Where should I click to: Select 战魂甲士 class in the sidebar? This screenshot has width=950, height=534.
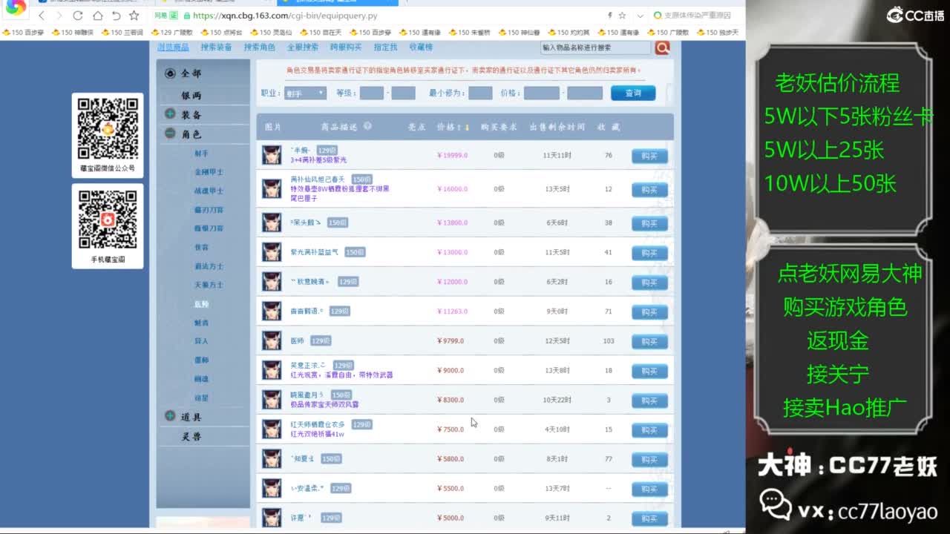pyautogui.click(x=209, y=191)
